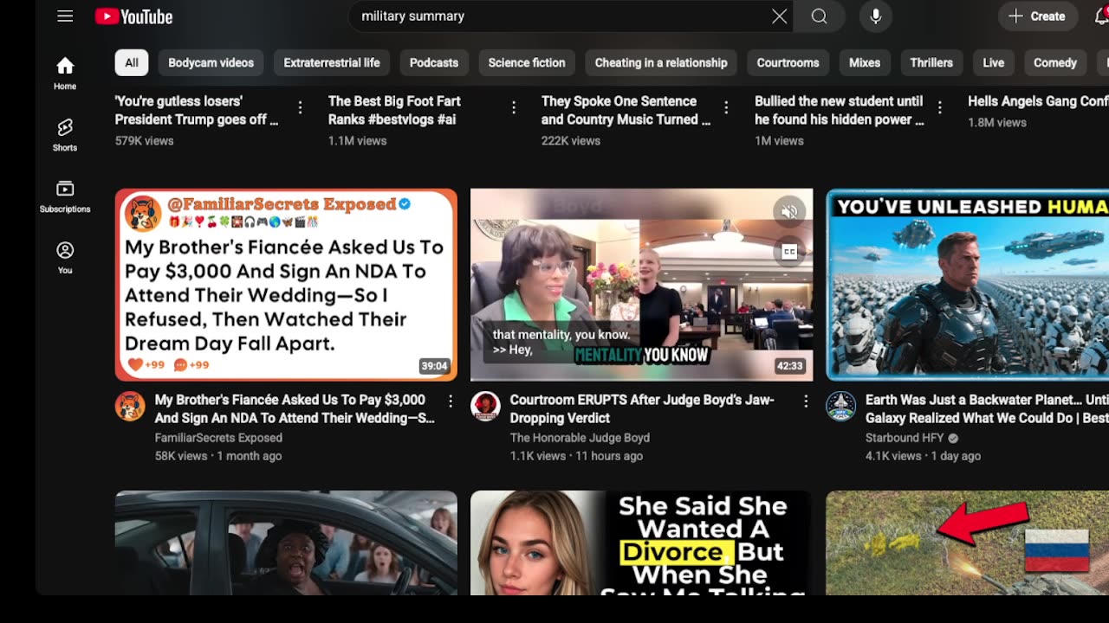Click FamiliarSecrets Exposed channel avatar
The width and height of the screenshot is (1109, 623).
click(x=130, y=406)
